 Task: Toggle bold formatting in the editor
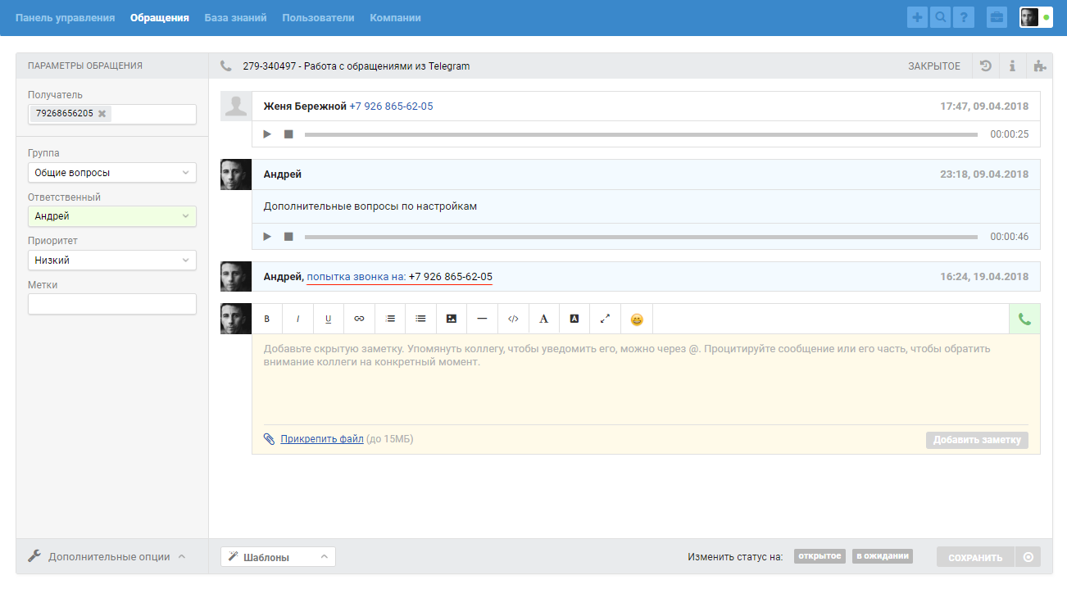point(266,319)
